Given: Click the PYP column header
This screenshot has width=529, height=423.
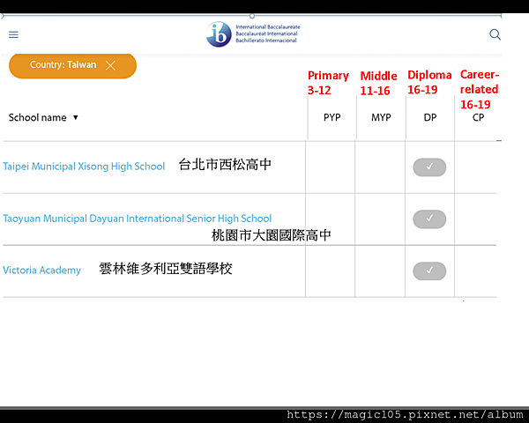Looking at the screenshot, I should tap(332, 117).
